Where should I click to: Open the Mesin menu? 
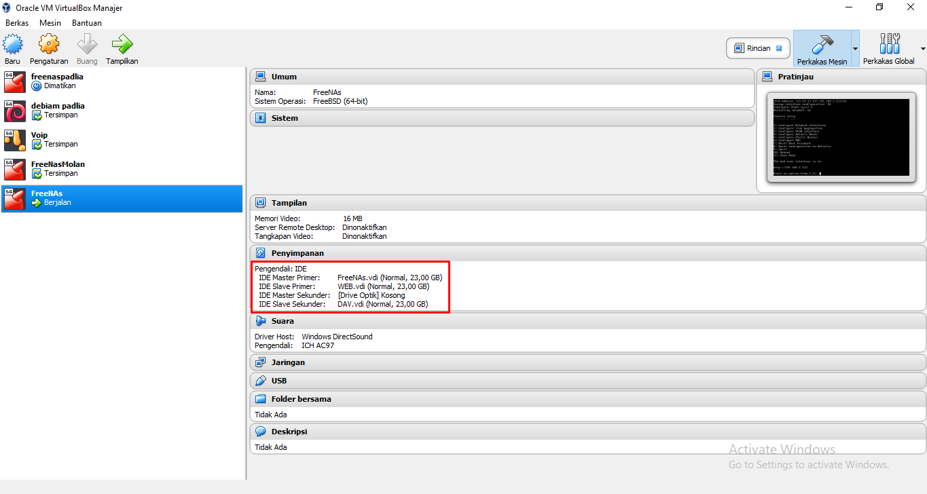click(50, 22)
